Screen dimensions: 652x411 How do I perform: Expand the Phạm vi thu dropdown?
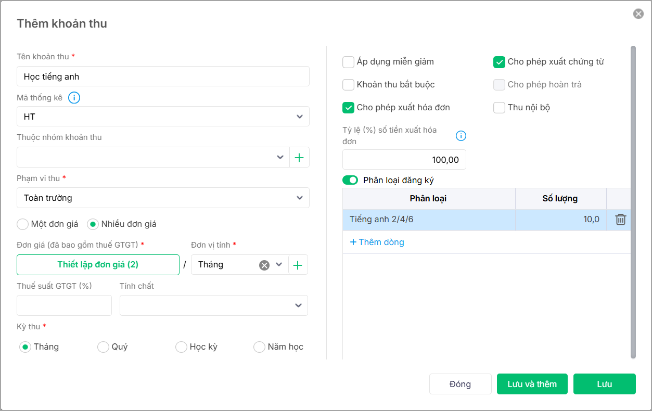tap(299, 198)
